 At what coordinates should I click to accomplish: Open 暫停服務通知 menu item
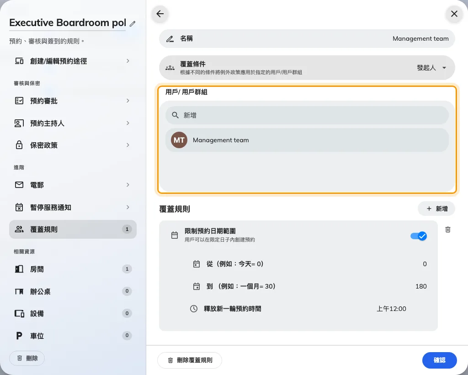coord(73,208)
